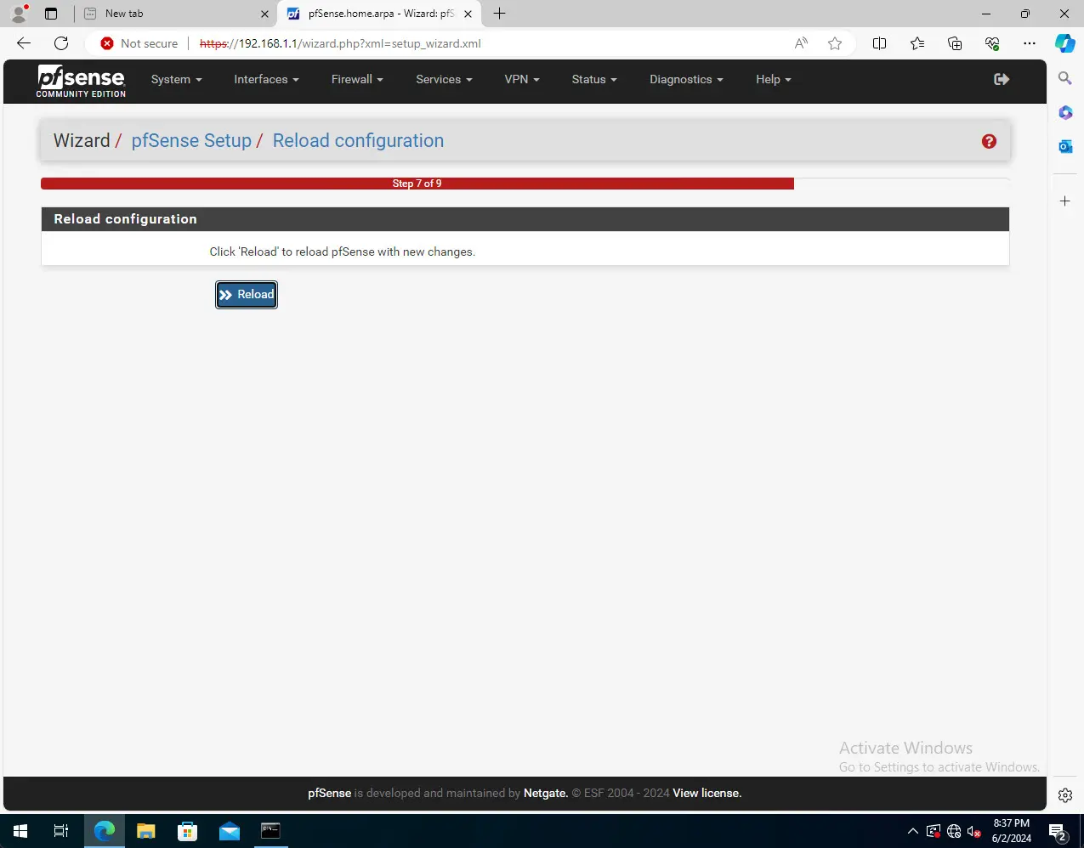Open Mail app from taskbar

pos(230,831)
